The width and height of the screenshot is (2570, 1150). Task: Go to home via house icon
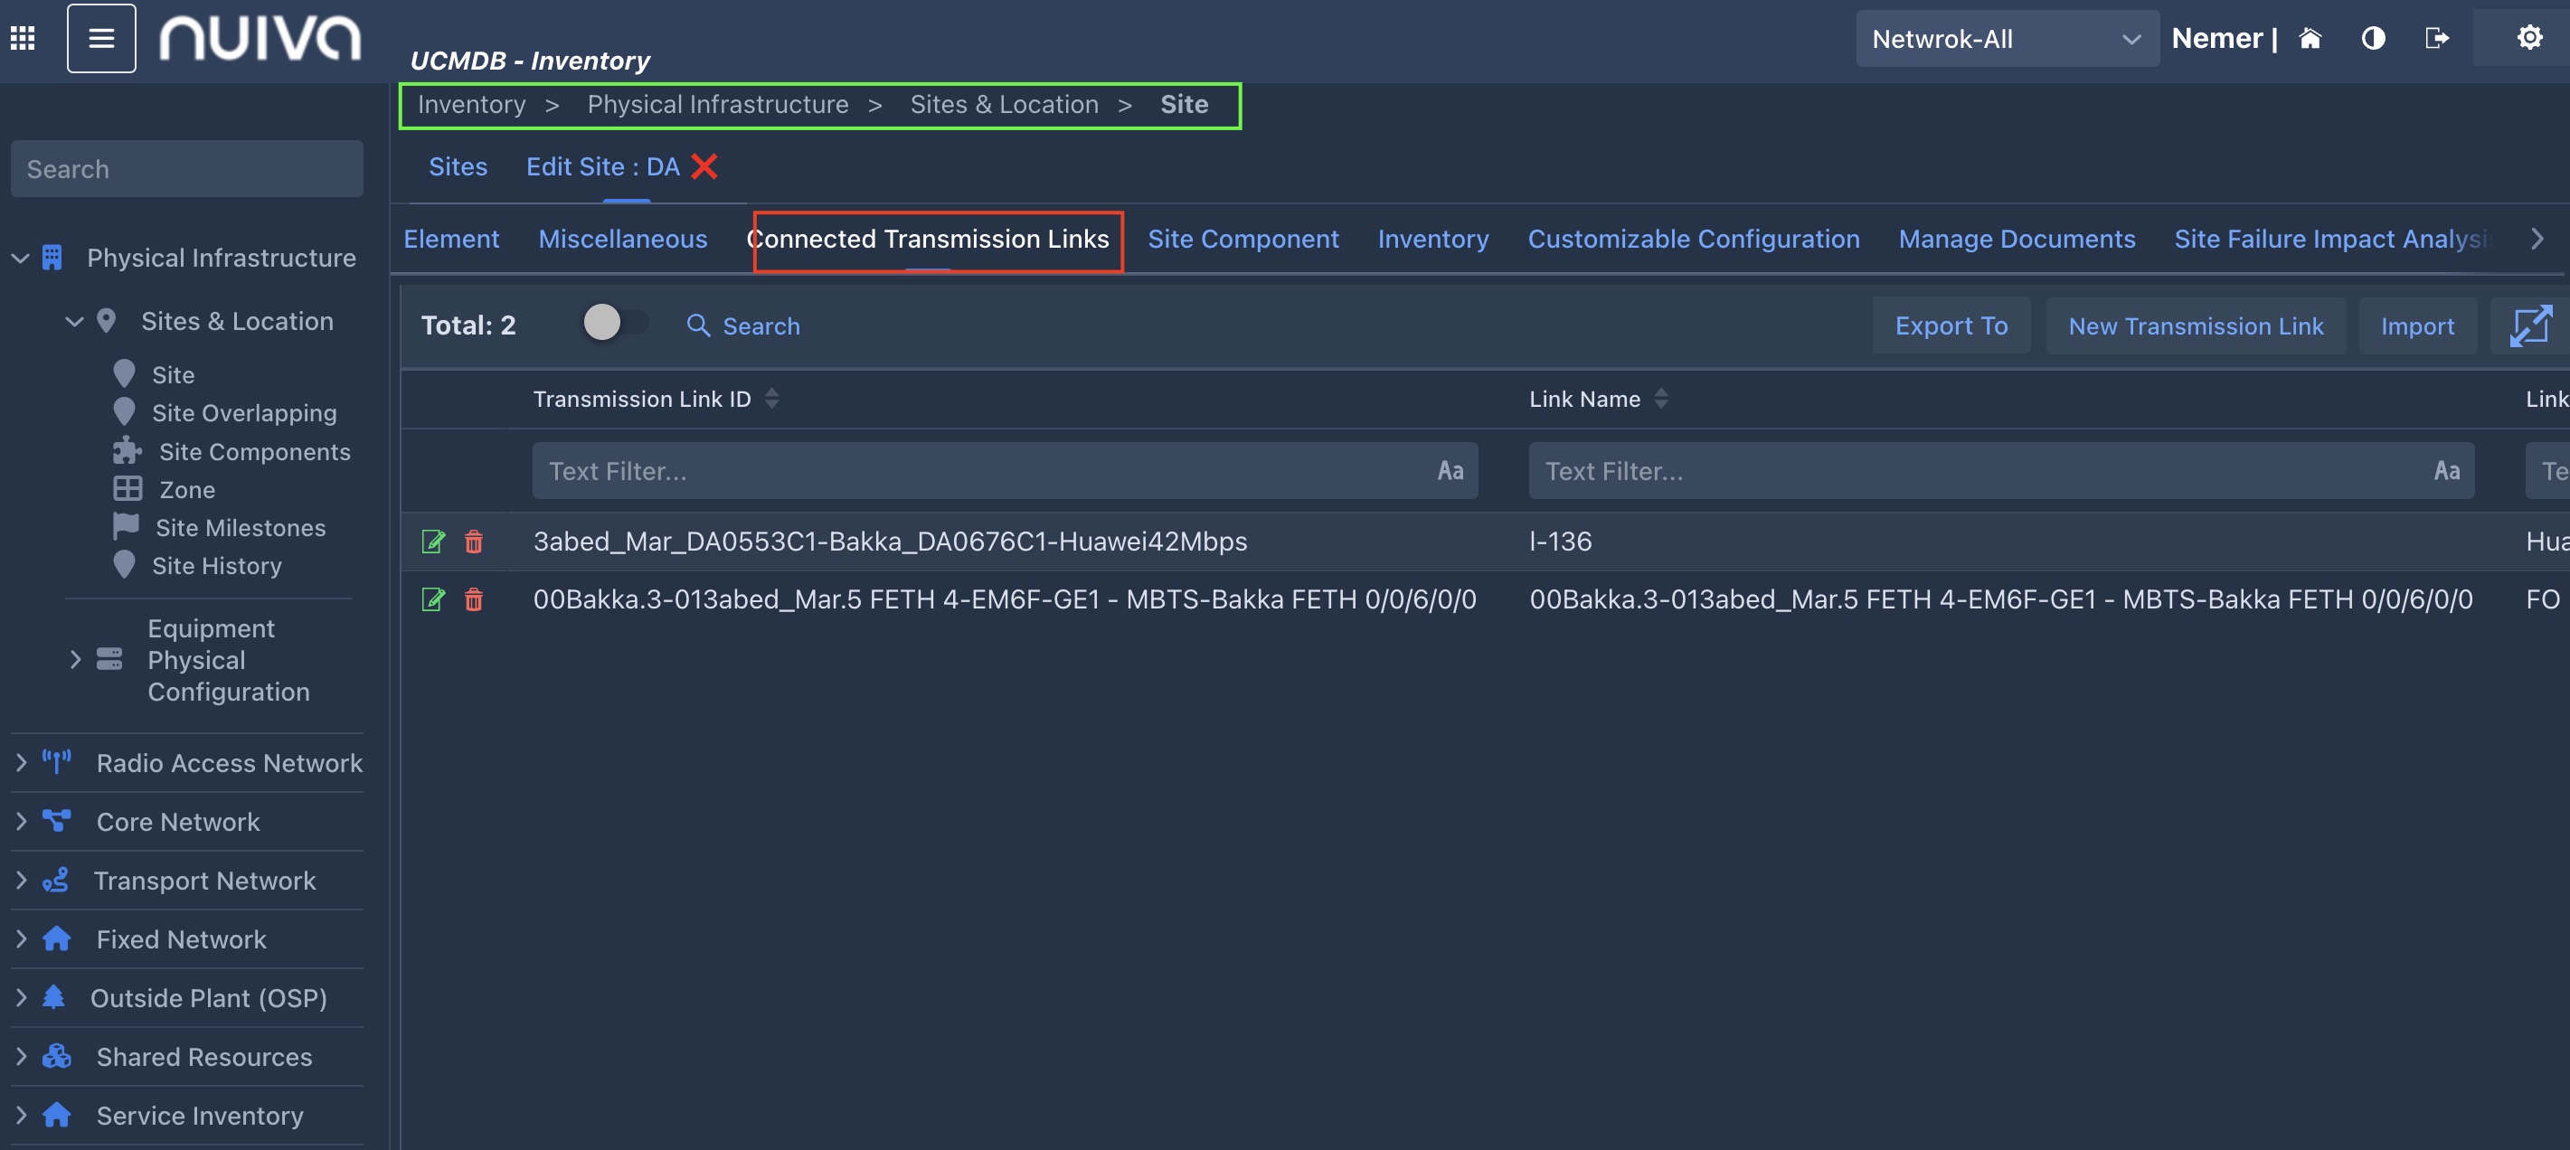pos(2310,38)
